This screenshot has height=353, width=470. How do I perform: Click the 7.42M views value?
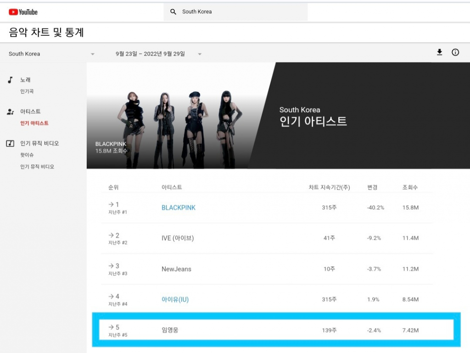coord(410,330)
